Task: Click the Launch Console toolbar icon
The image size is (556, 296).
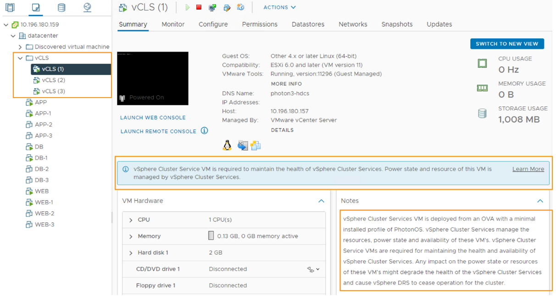Action: (212, 7)
